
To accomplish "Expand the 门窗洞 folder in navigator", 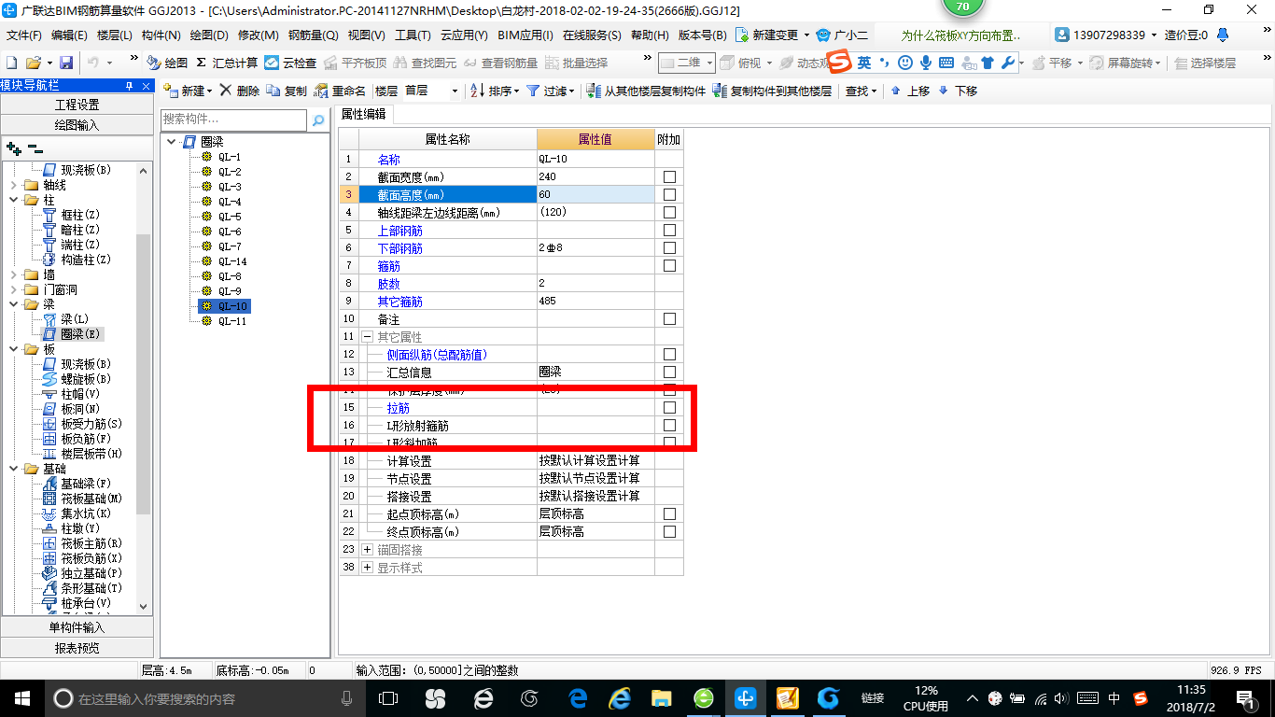I will click(13, 289).
